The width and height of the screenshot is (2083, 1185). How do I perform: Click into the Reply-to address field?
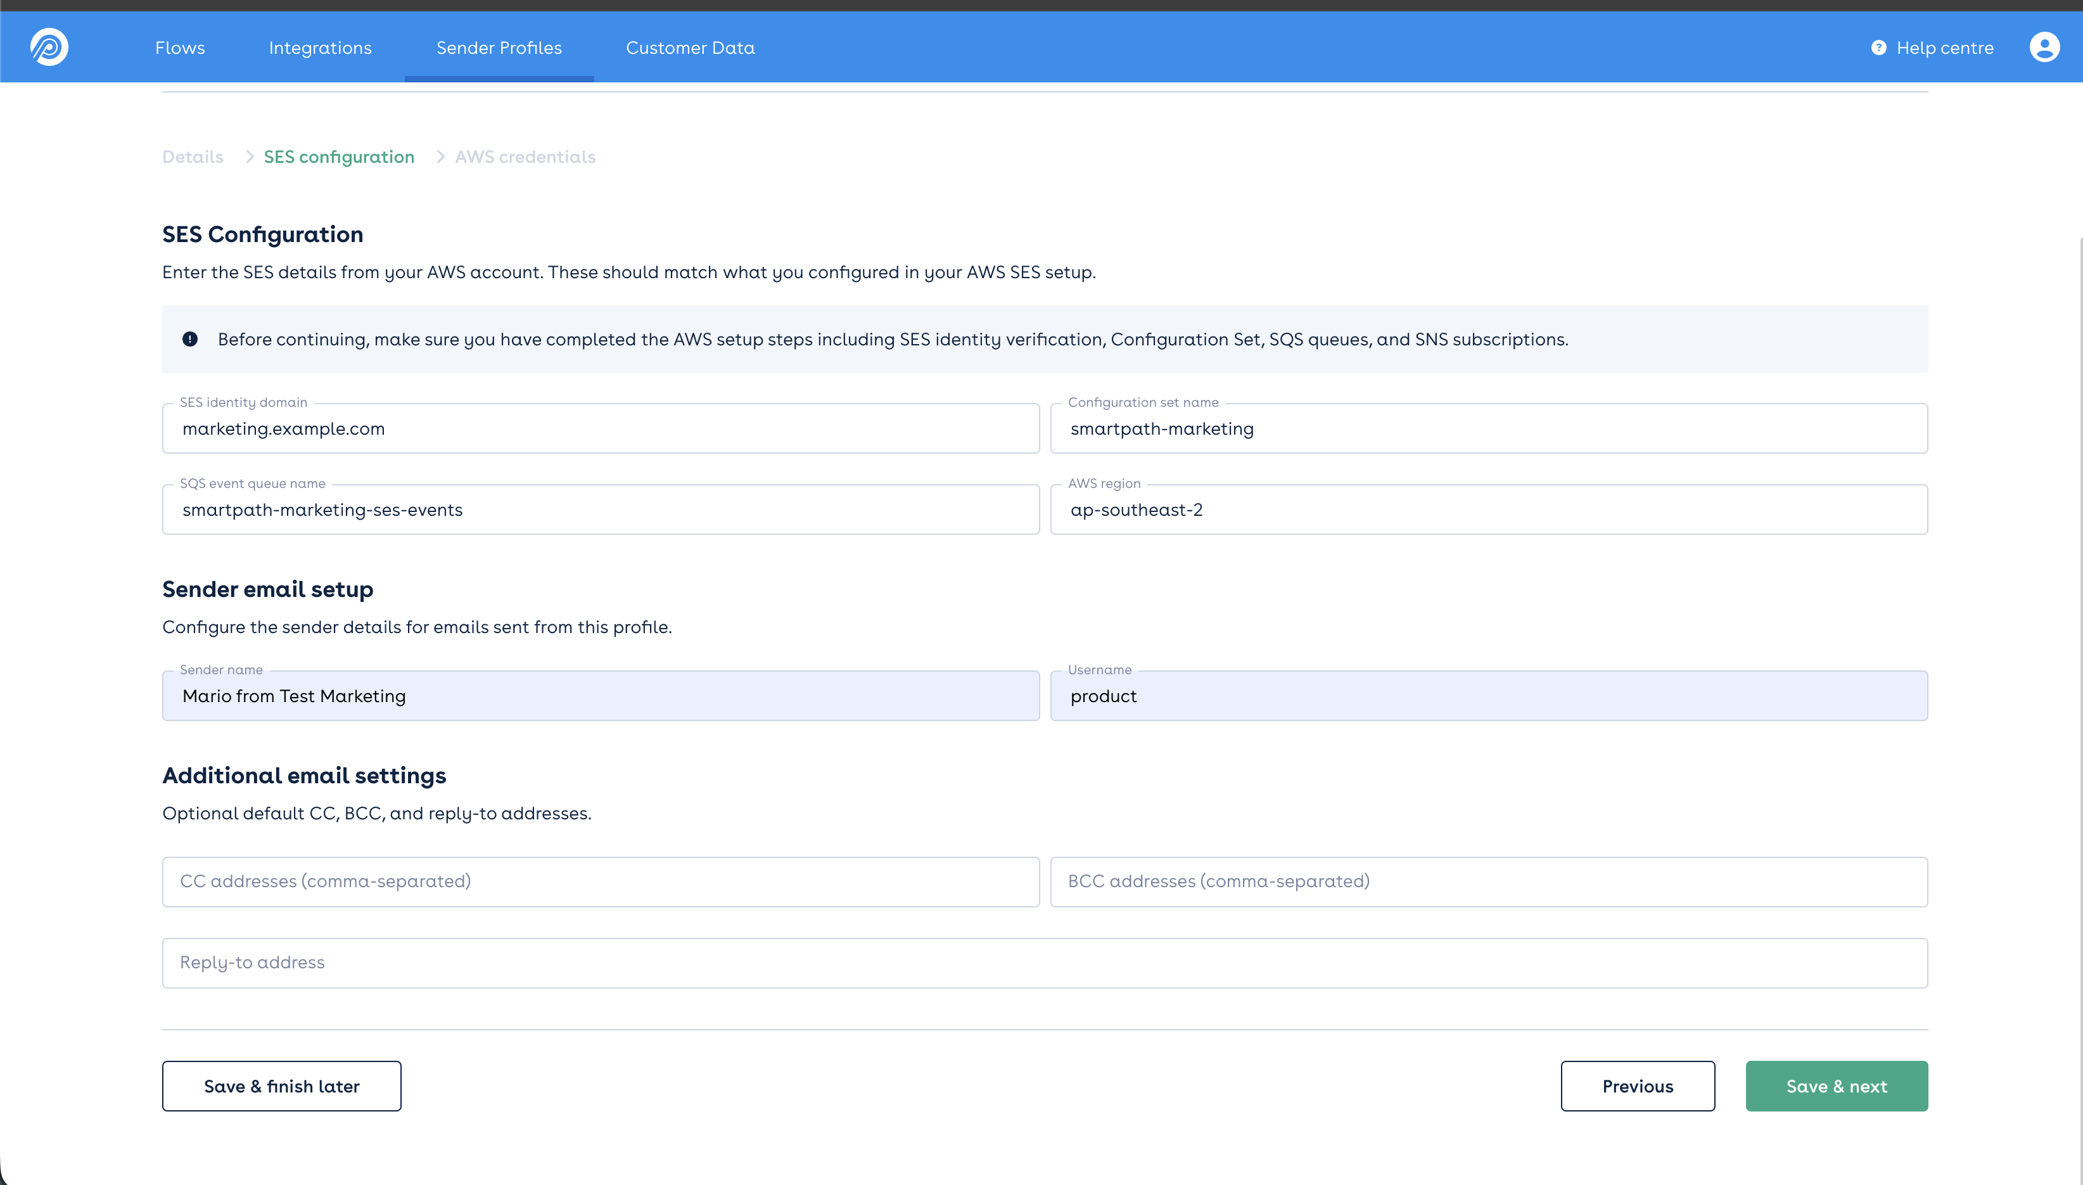(x=1045, y=963)
